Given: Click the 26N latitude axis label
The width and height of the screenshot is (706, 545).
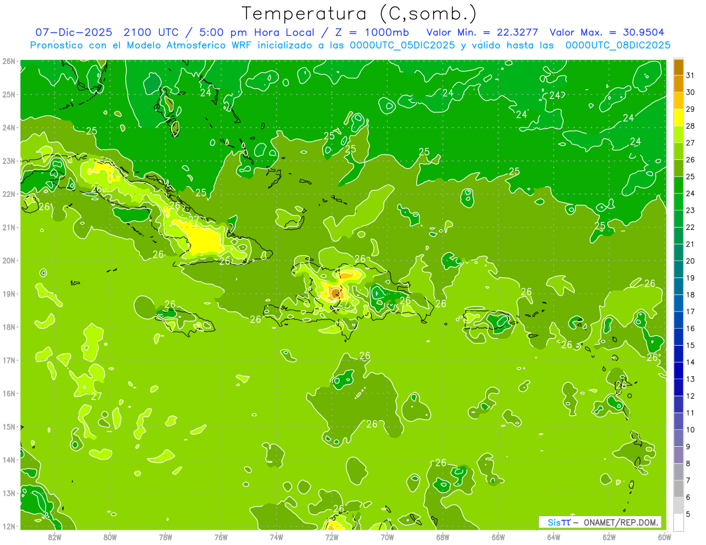Looking at the screenshot, I should (8, 61).
